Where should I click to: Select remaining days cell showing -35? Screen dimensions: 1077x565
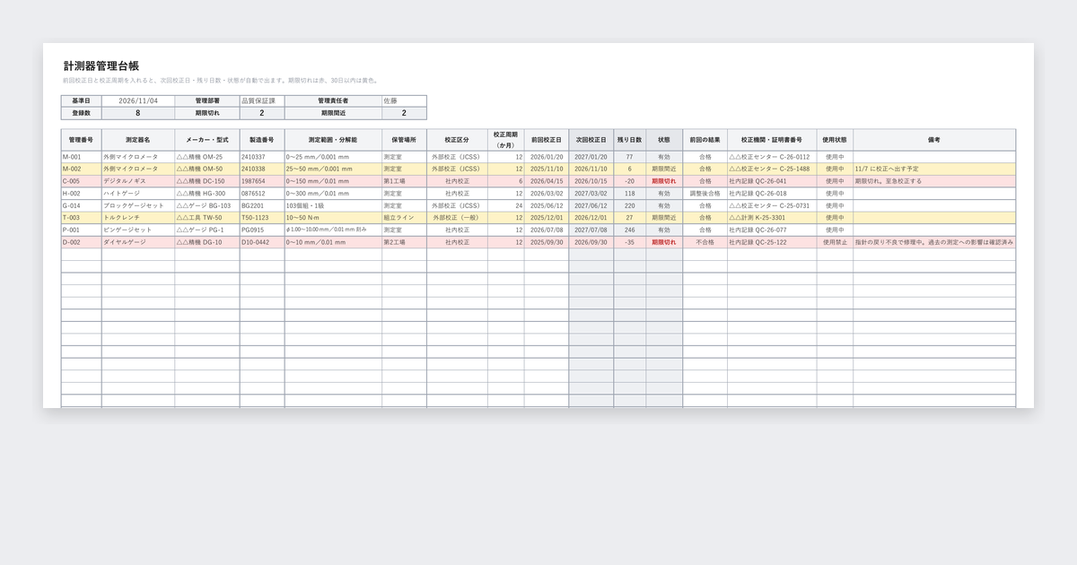(630, 242)
